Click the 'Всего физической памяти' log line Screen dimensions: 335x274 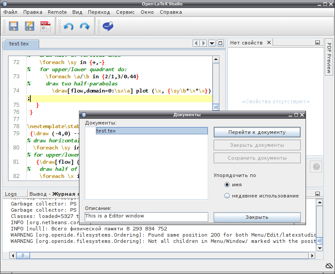[89, 229]
